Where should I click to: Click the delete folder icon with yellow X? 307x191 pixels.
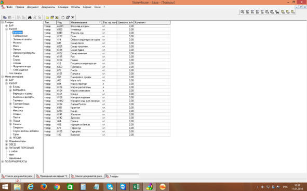pyautogui.click(x=57, y=18)
